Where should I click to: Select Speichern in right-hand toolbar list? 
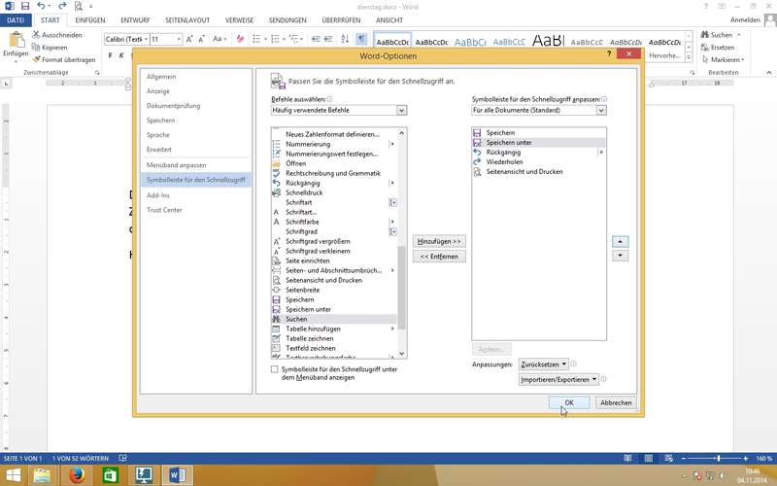[501, 132]
